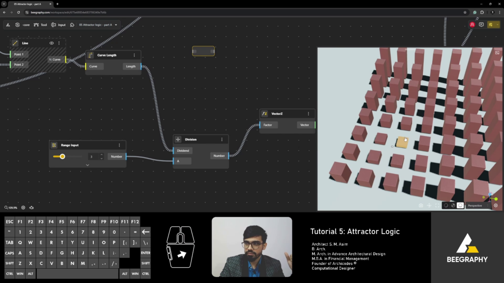
Task: Open the viewport settings gear
Action: 495,205
